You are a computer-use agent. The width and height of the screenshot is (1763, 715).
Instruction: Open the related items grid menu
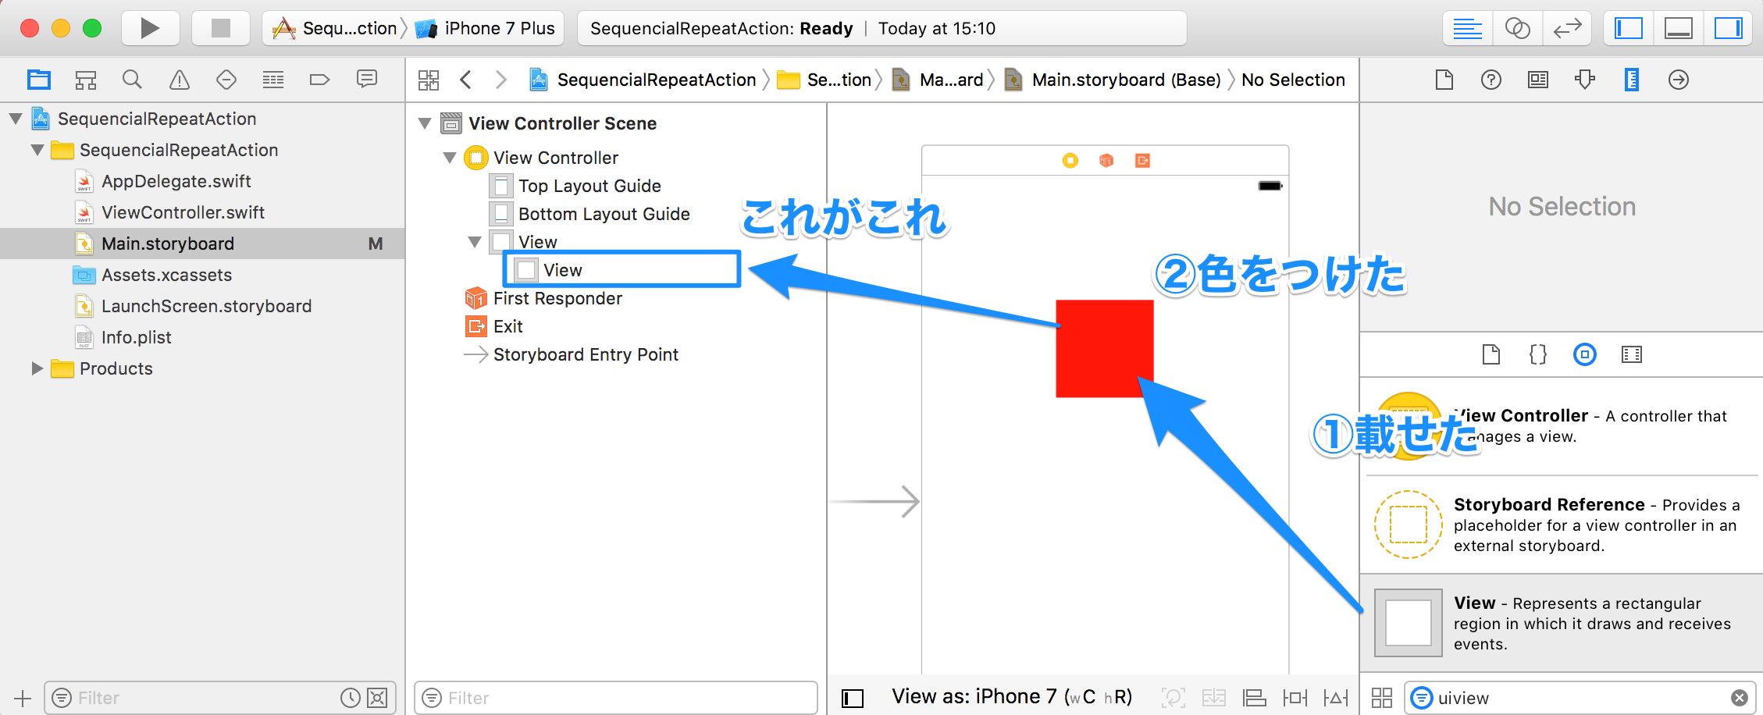click(x=429, y=80)
